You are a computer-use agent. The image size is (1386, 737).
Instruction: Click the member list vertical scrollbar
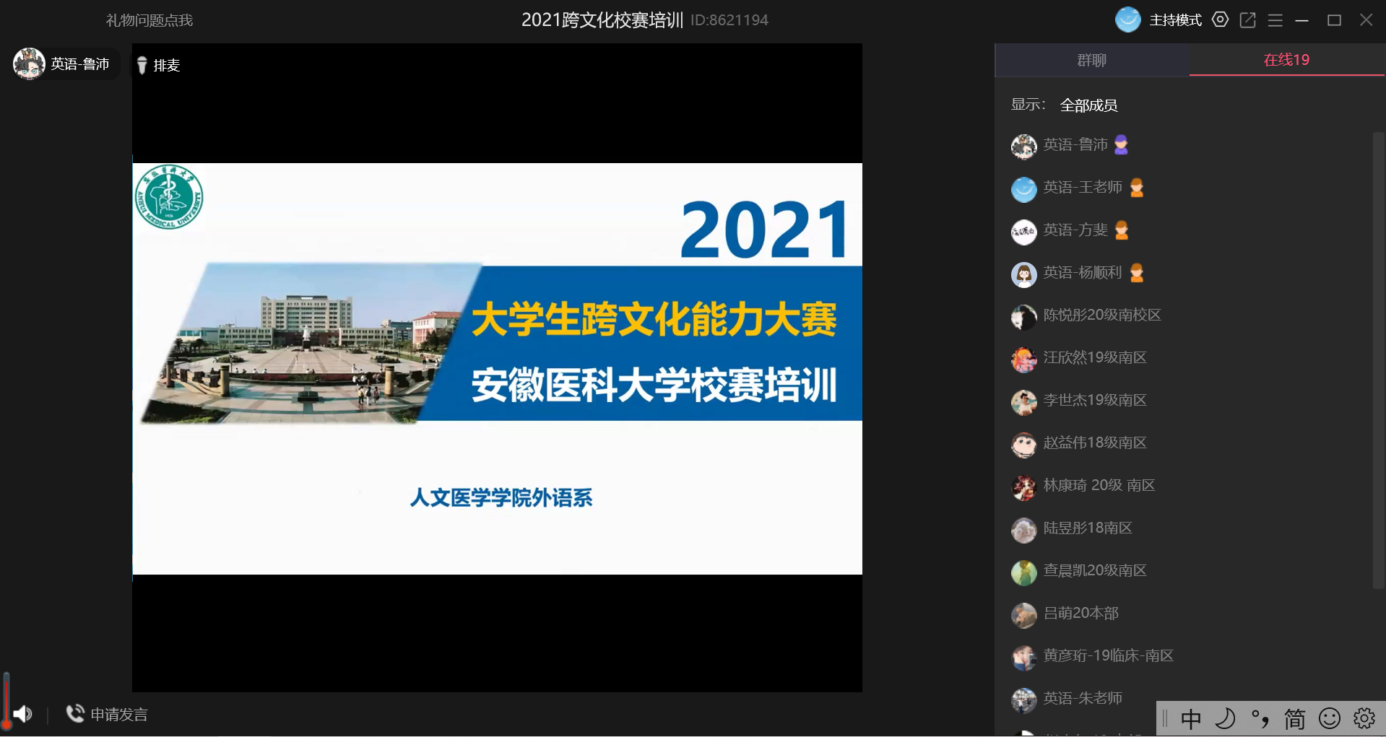[x=1378, y=361]
